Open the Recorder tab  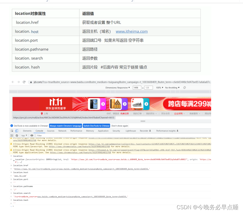(144, 131)
